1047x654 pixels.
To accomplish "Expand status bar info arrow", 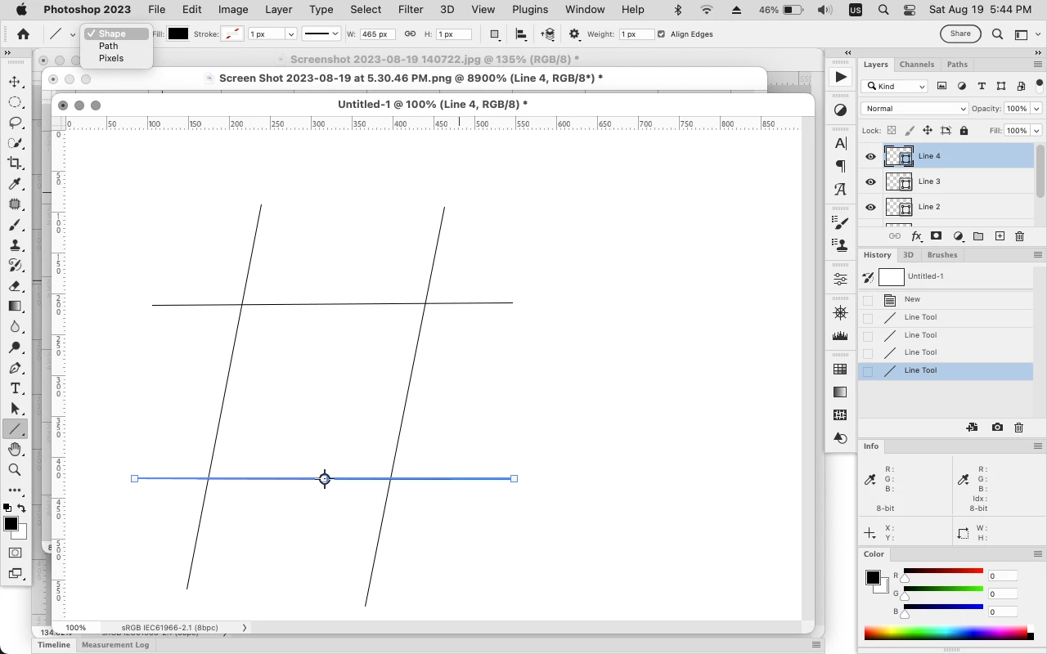I will click(244, 628).
